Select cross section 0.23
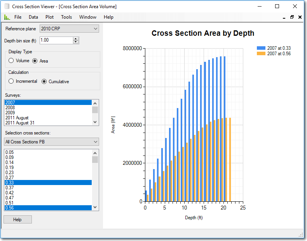The image size is (307, 241). [x=48, y=173]
